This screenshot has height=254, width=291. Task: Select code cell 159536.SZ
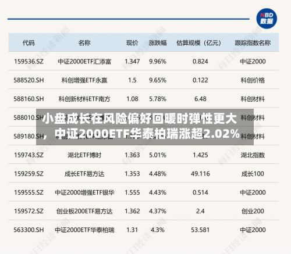pyautogui.click(x=29, y=62)
